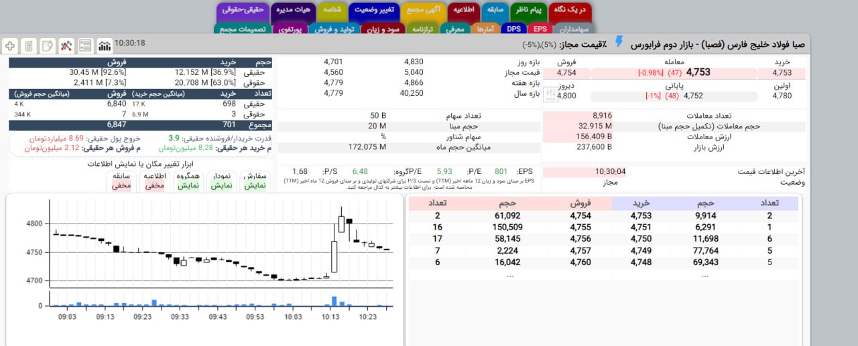
Task: Click the monthly average volume 172.075 M
Action: click(x=367, y=147)
